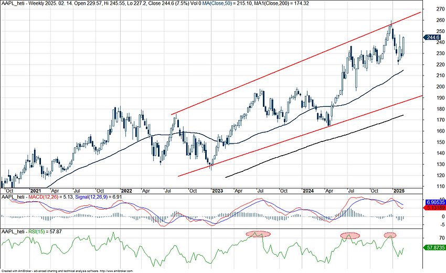The width and height of the screenshot is (446, 273).
Task: Click the 2021 year label on time axis
Action: coord(36,191)
